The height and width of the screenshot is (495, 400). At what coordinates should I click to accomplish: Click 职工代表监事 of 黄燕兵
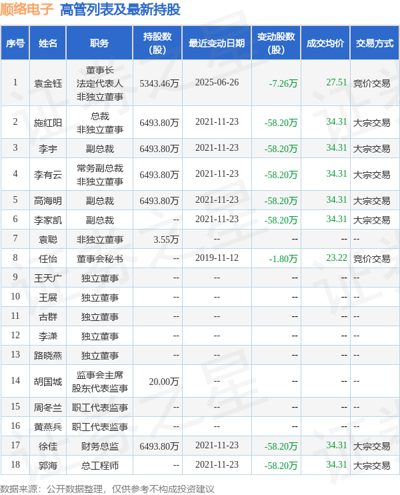click(100, 427)
